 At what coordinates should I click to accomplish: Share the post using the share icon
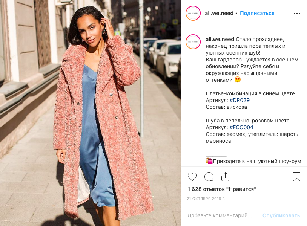225,177
